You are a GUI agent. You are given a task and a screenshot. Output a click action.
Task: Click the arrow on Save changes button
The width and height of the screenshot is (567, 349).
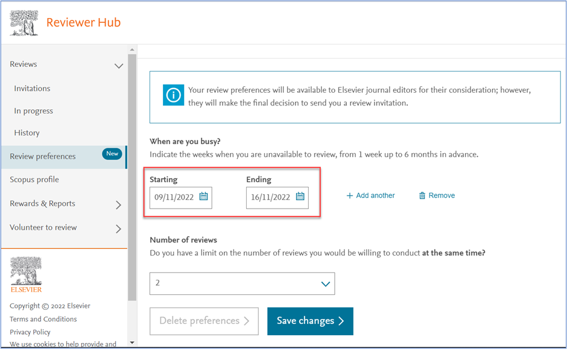(x=341, y=321)
